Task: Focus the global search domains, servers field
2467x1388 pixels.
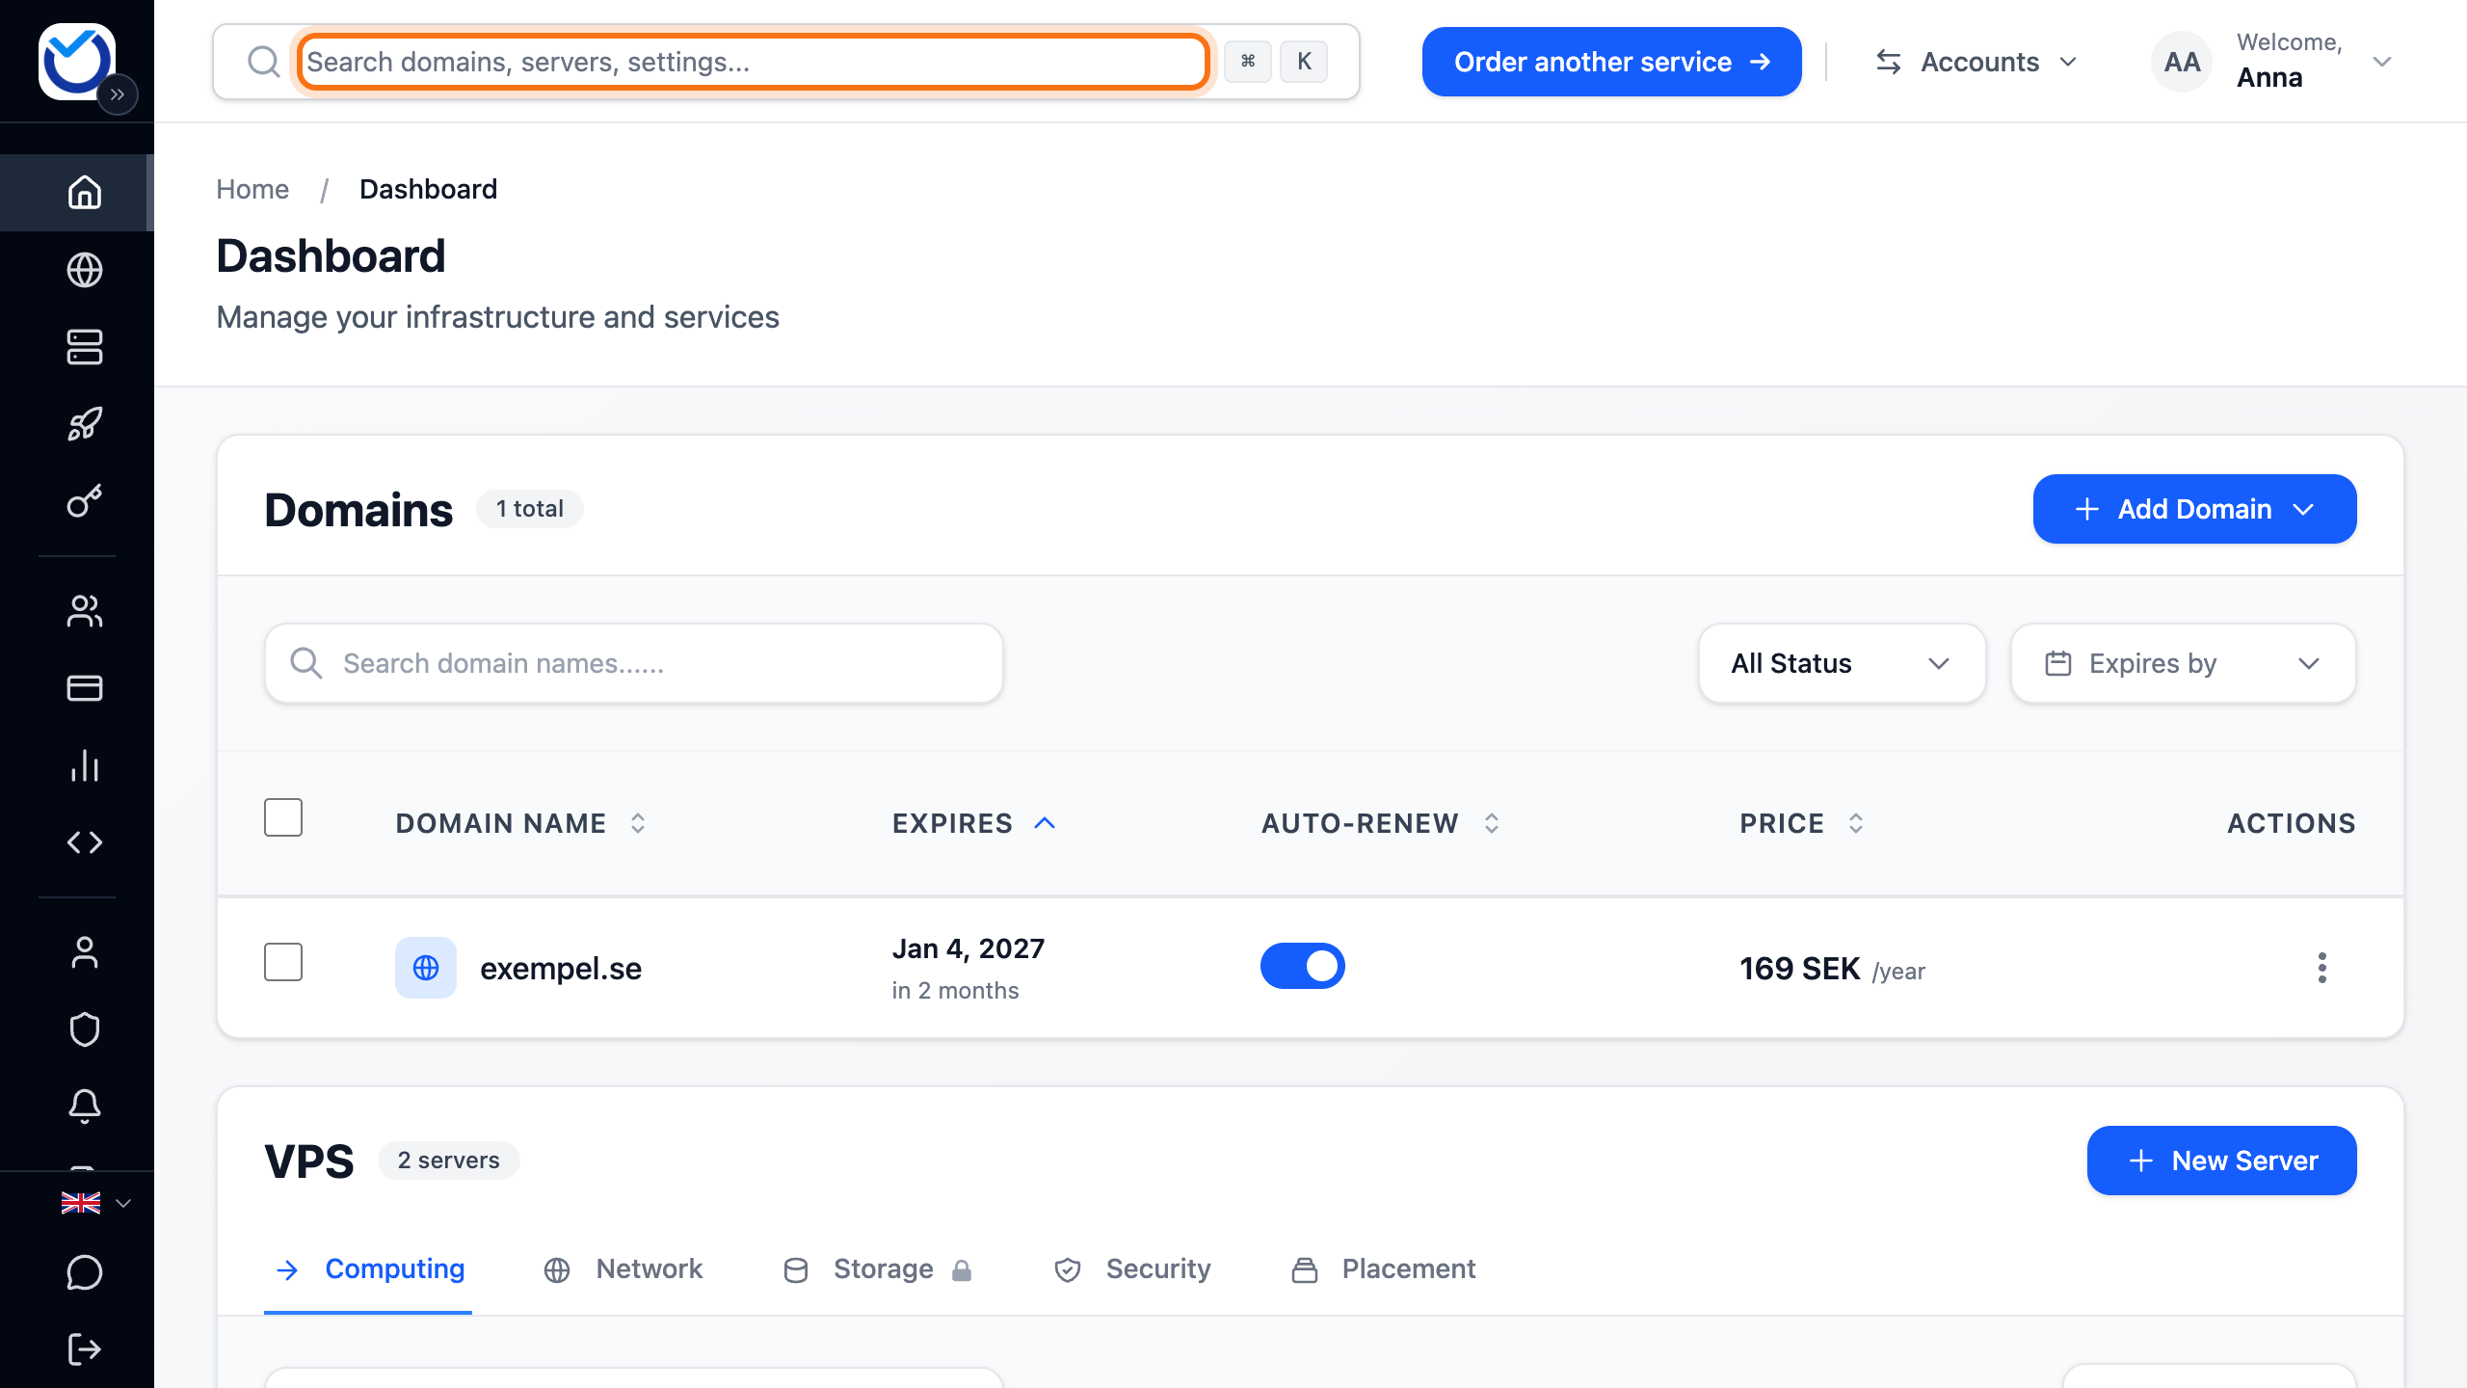Action: [754, 62]
